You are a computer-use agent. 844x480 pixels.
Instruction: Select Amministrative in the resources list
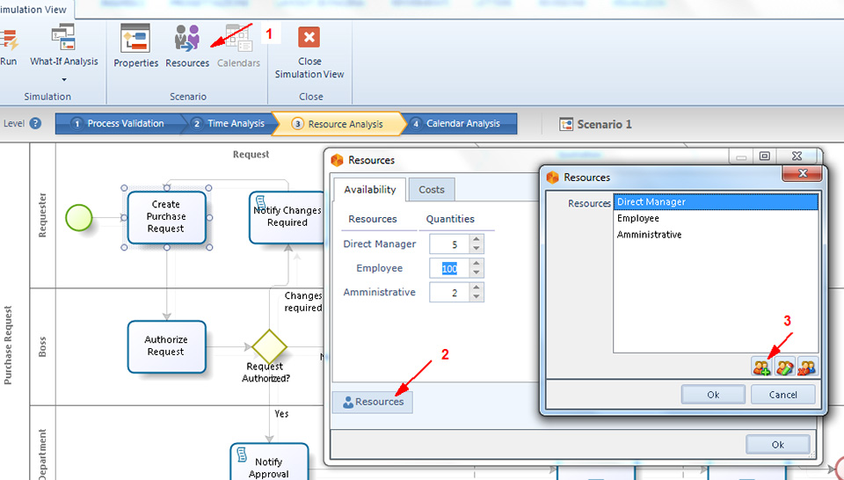pos(716,235)
